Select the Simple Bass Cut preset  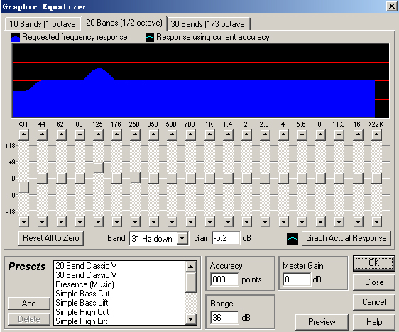(82, 294)
